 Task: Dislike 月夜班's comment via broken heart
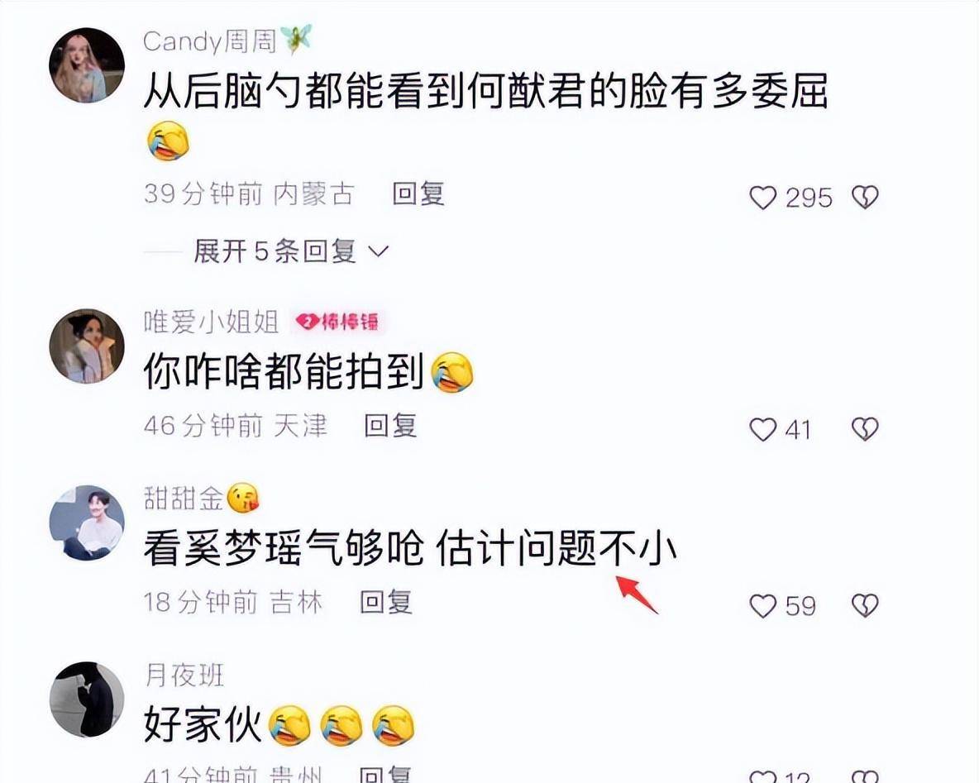click(x=865, y=777)
